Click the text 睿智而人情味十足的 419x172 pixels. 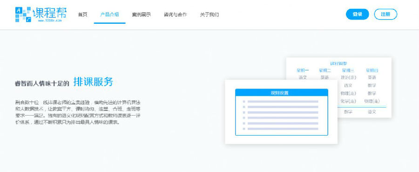coord(42,83)
